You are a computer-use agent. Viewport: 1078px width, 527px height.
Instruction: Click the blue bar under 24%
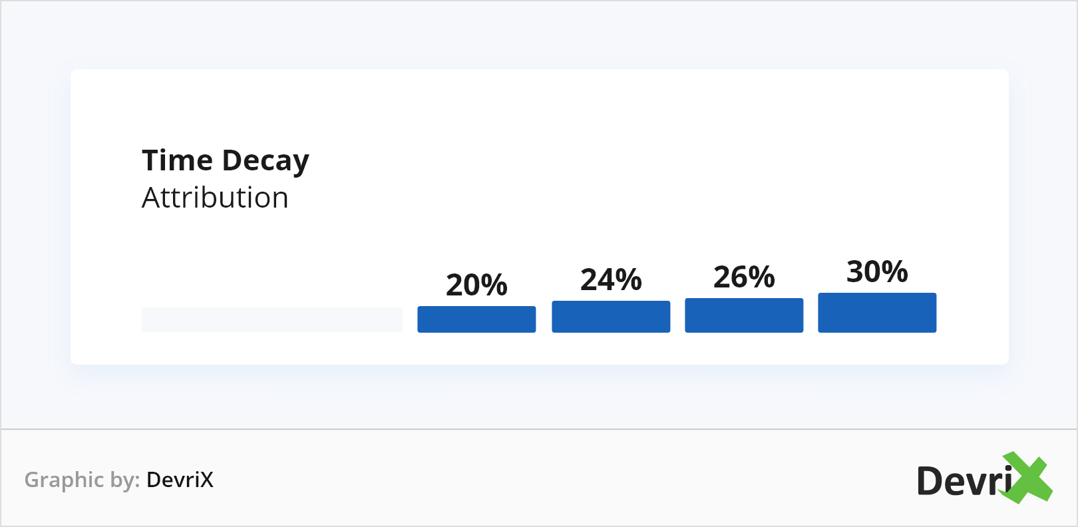(611, 317)
